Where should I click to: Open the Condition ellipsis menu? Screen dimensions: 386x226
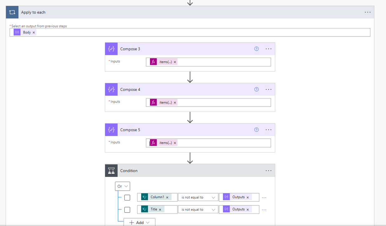pyautogui.click(x=268, y=171)
